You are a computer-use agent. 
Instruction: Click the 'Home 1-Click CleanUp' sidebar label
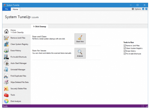tap(17, 31)
